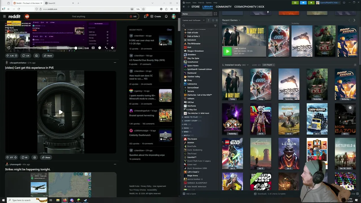Open the Brussel sprout harvesting thumbnail

(165, 115)
